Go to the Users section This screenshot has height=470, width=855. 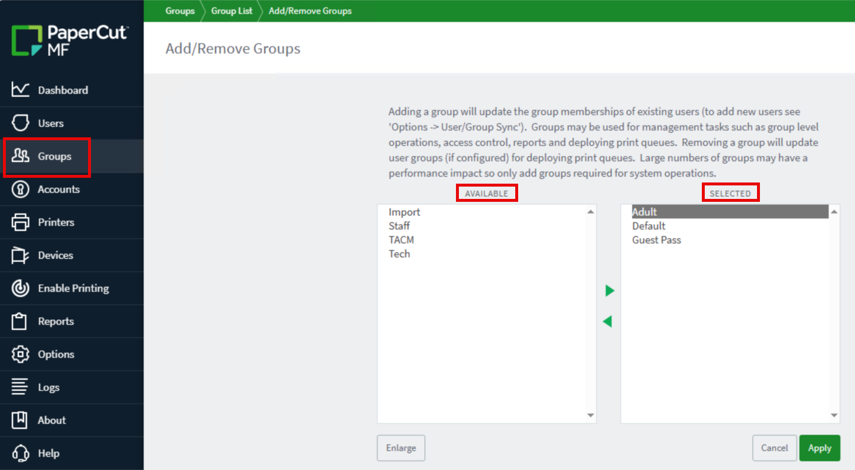[x=50, y=123]
